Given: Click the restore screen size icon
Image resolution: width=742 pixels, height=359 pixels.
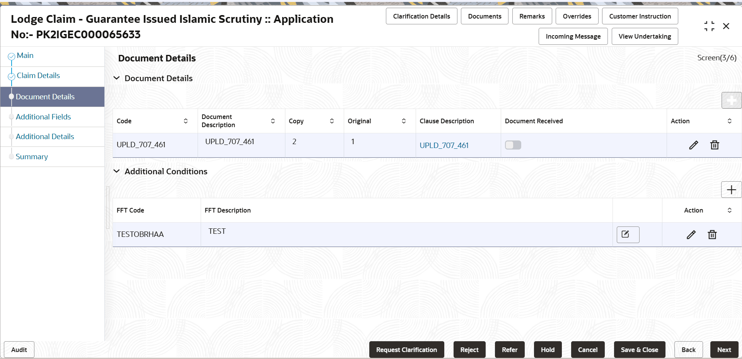Looking at the screenshot, I should click(709, 26).
